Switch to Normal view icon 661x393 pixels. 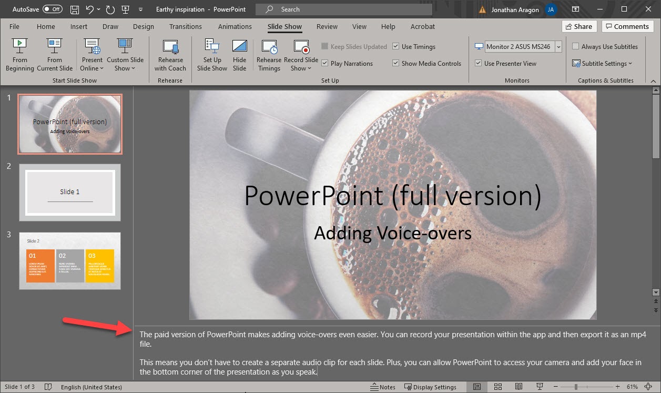click(x=476, y=387)
